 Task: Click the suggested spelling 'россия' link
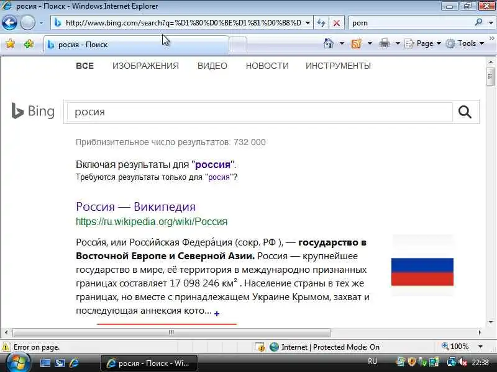[x=212, y=165]
